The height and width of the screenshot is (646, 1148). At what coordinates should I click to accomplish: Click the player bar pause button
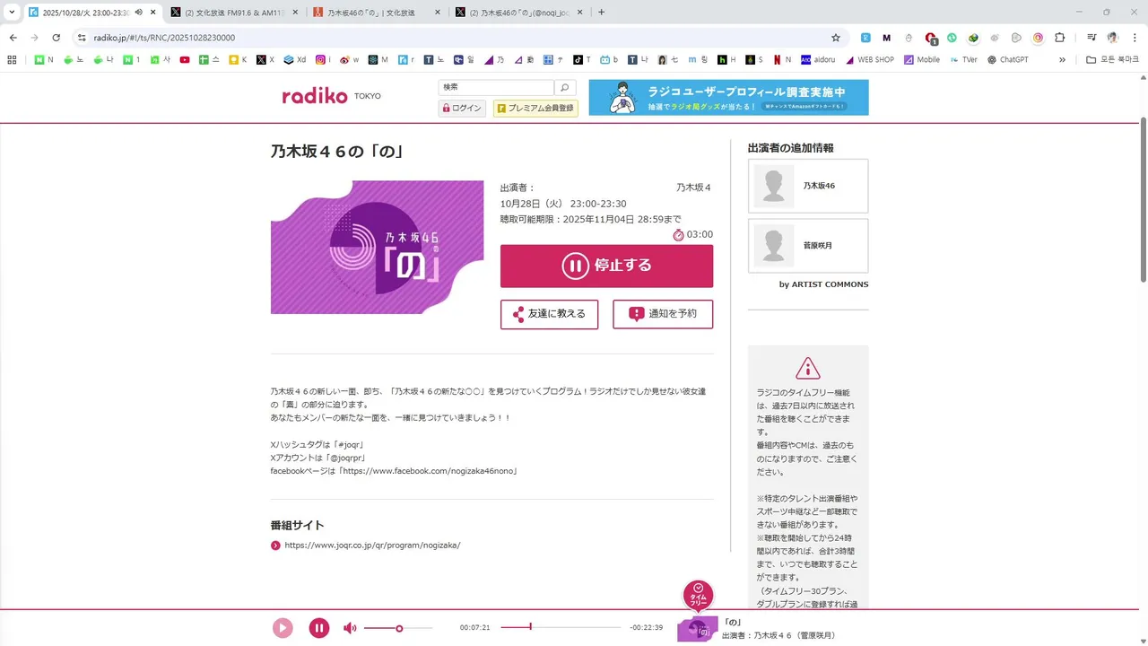(x=319, y=628)
